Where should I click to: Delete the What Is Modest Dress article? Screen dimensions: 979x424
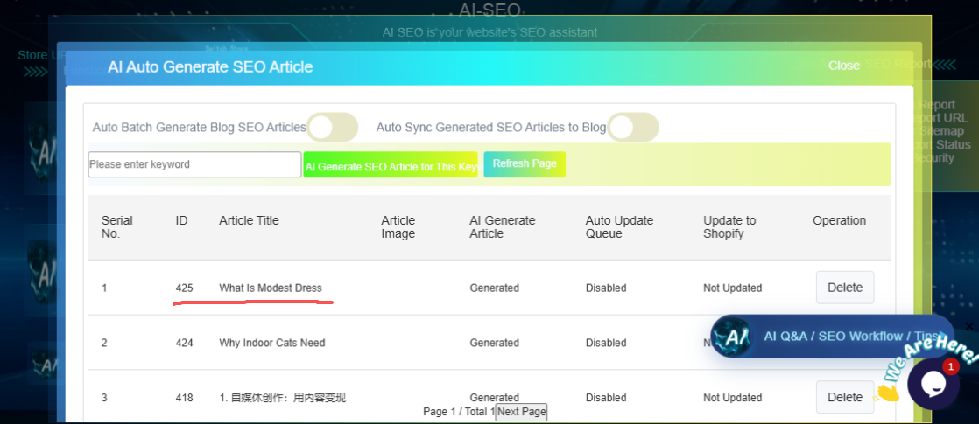[844, 288]
